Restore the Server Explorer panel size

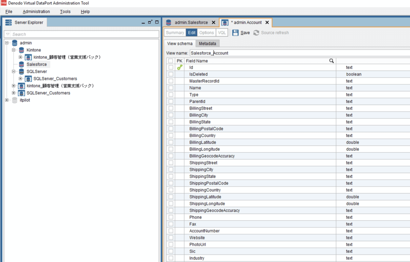[x=150, y=22]
